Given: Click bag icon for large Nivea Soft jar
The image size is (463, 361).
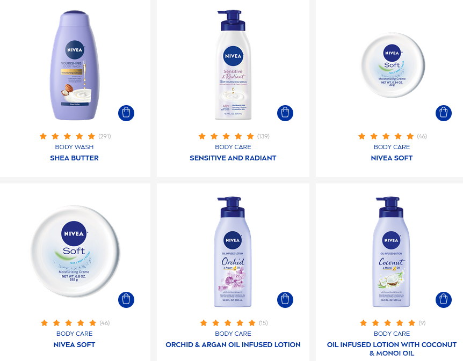Looking at the screenshot, I should (x=126, y=300).
